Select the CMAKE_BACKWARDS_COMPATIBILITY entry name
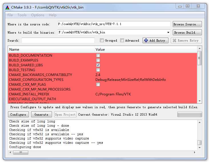Viewport: 209px width, 162px height. [x=41, y=75]
